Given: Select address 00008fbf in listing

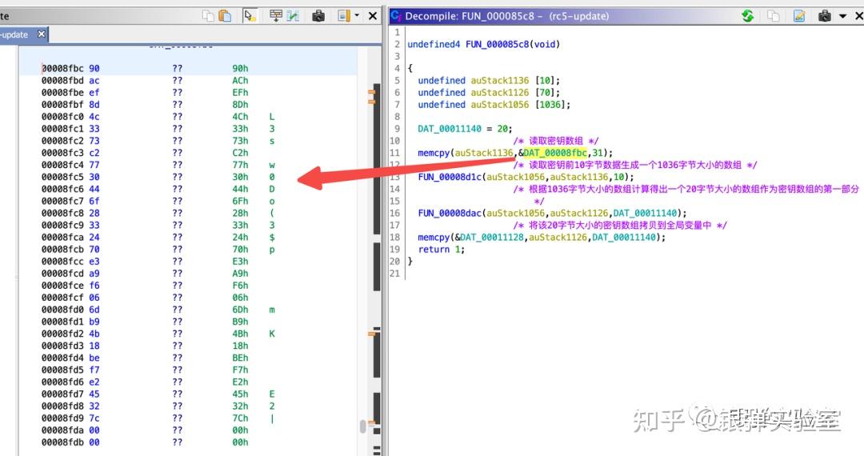Looking at the screenshot, I should coord(63,105).
